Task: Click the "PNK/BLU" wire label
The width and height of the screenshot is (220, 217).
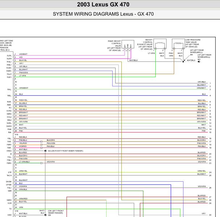Action: coord(23,140)
